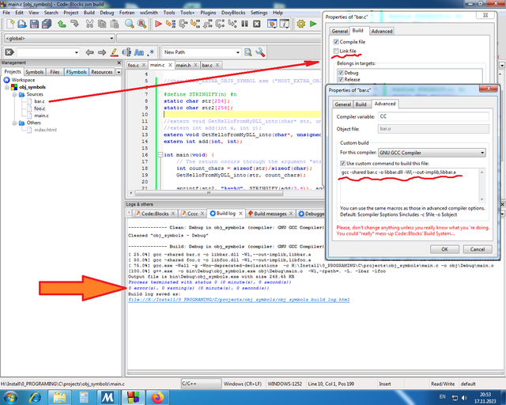
Task: Build the project with the gear icon
Action: click(x=301, y=24)
